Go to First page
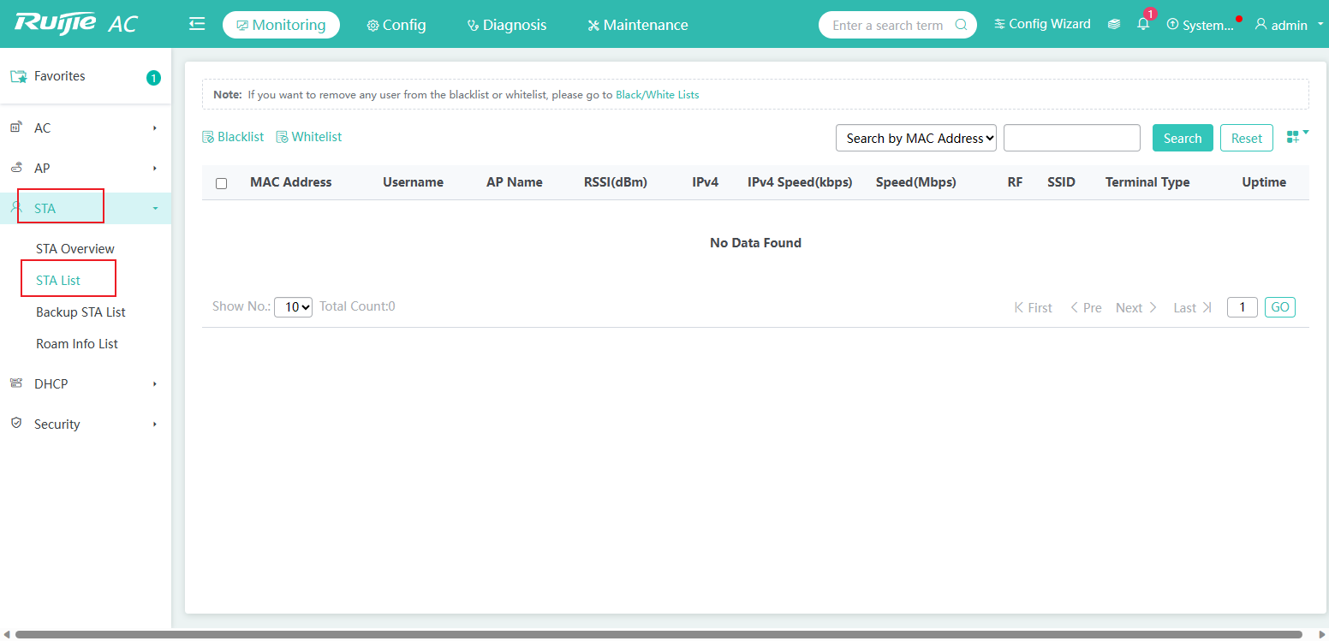This screenshot has width=1329, height=641. pyautogui.click(x=1034, y=307)
